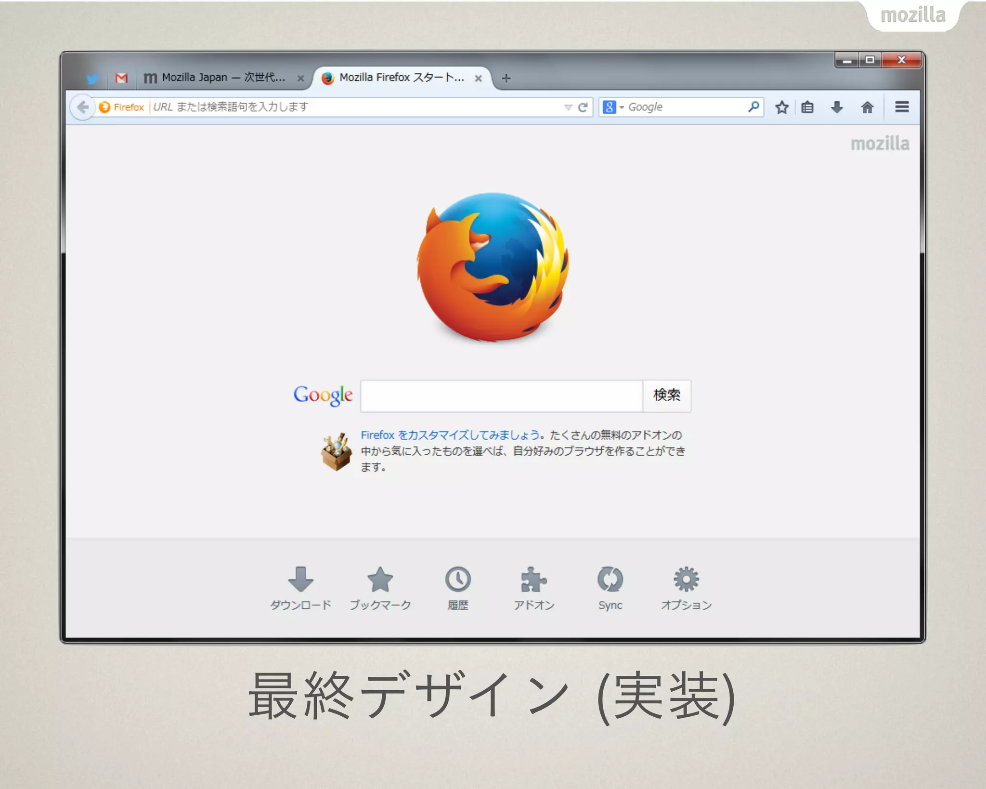Close the Firefox window
Image resolution: width=986 pixels, height=789 pixels.
click(901, 60)
